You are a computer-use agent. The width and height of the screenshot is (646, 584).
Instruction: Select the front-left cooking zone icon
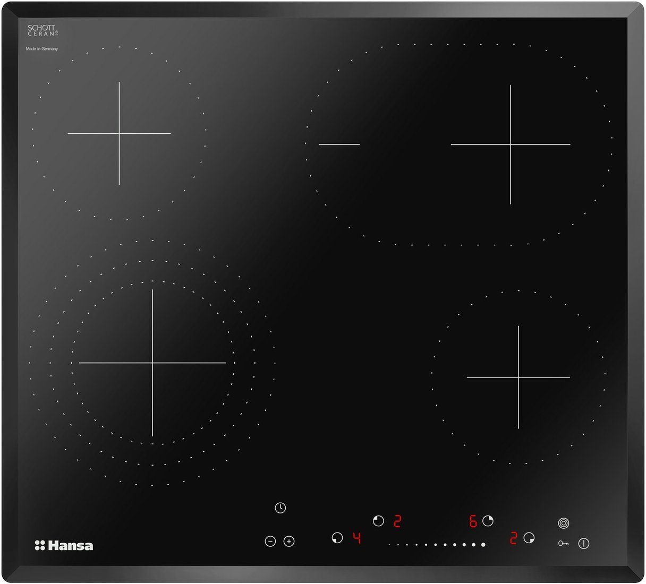click(337, 538)
